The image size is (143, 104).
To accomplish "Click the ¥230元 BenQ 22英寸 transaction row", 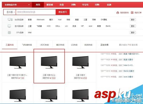I will (117, 71).
